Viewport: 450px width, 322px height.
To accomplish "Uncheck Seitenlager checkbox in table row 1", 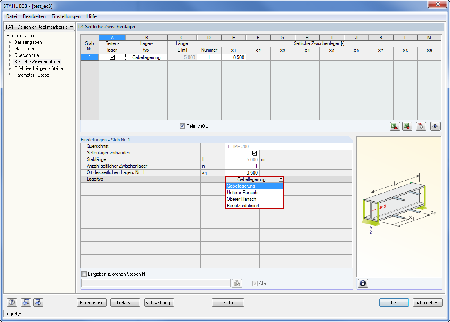I will [x=112, y=57].
